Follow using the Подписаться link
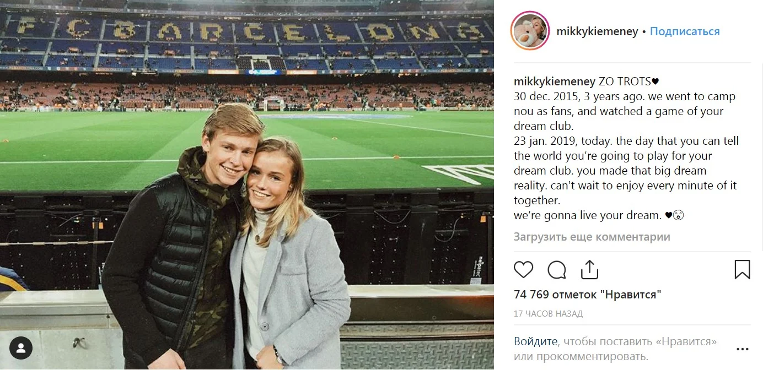Image resolution: width=763 pixels, height=370 pixels. click(685, 31)
